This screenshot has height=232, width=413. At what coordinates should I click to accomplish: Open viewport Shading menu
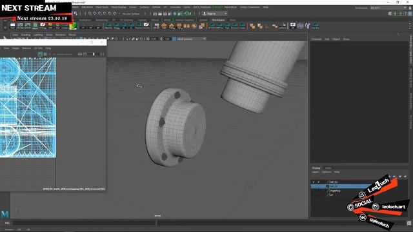click(x=26, y=35)
